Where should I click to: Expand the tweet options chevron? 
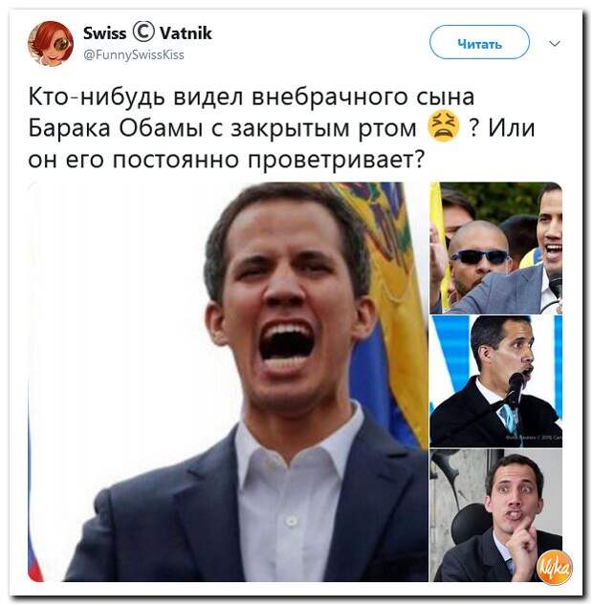(555, 43)
